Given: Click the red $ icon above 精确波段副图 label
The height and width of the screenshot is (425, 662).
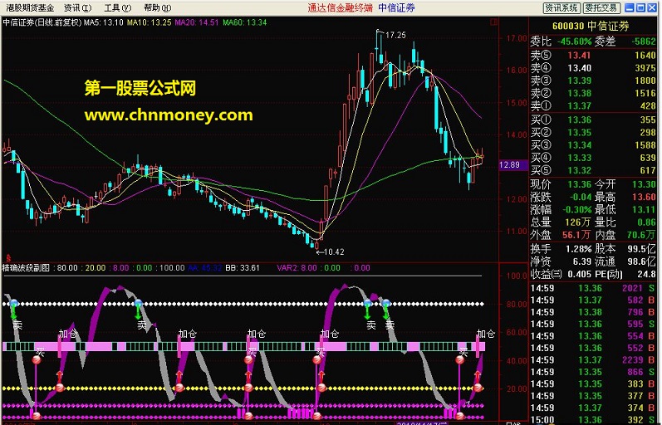Looking at the screenshot, I should [8, 257].
